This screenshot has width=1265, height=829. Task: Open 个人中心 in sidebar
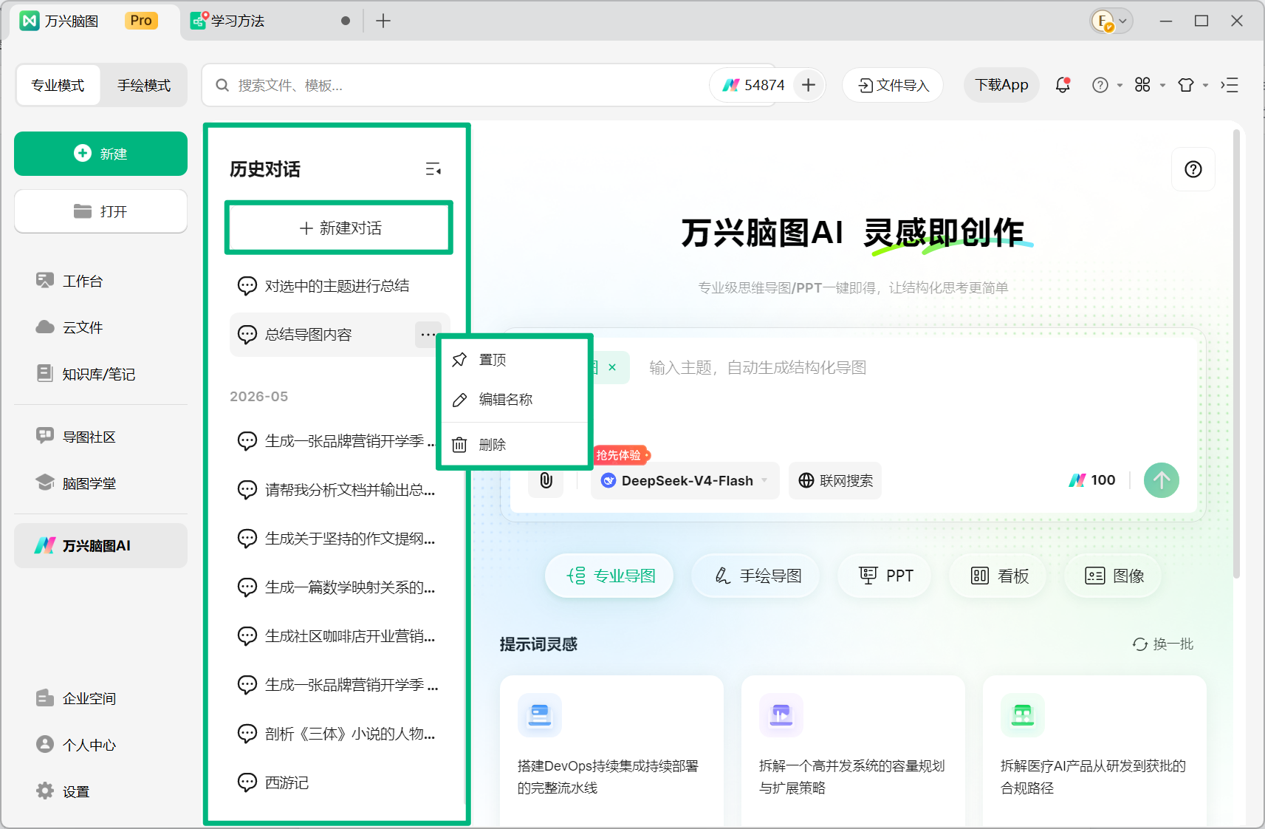[100, 745]
